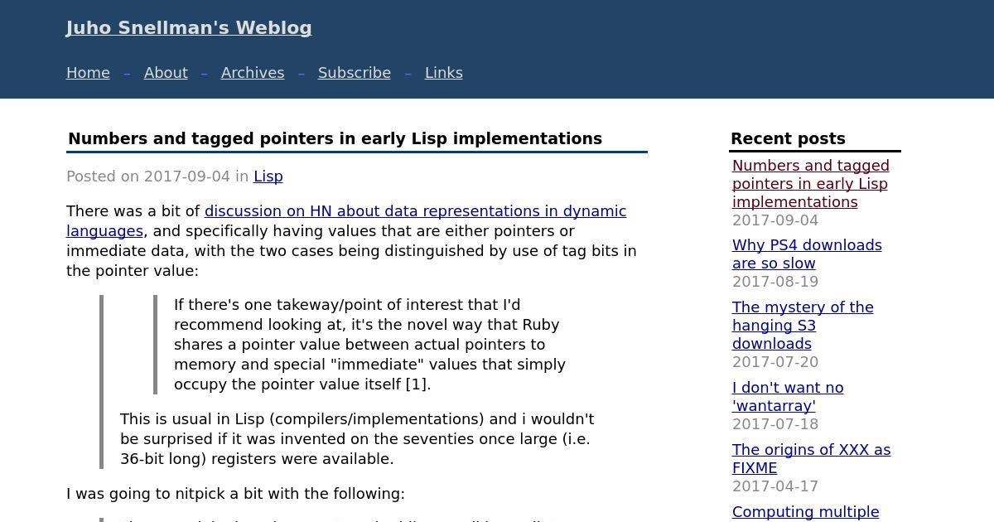This screenshot has width=994, height=522.
Task: Open recent post Numbers and tagged pointers
Action: 811,184
